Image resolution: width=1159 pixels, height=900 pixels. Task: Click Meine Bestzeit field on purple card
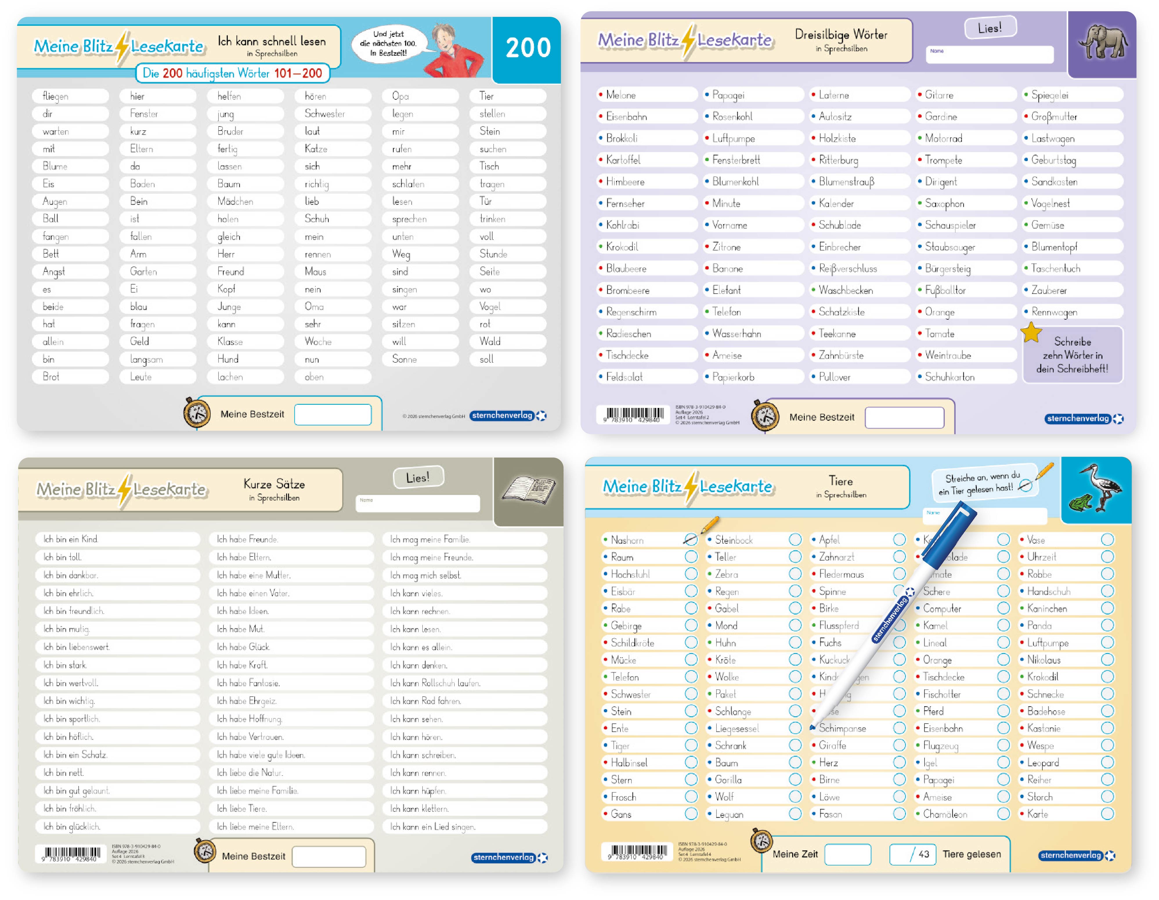click(904, 418)
